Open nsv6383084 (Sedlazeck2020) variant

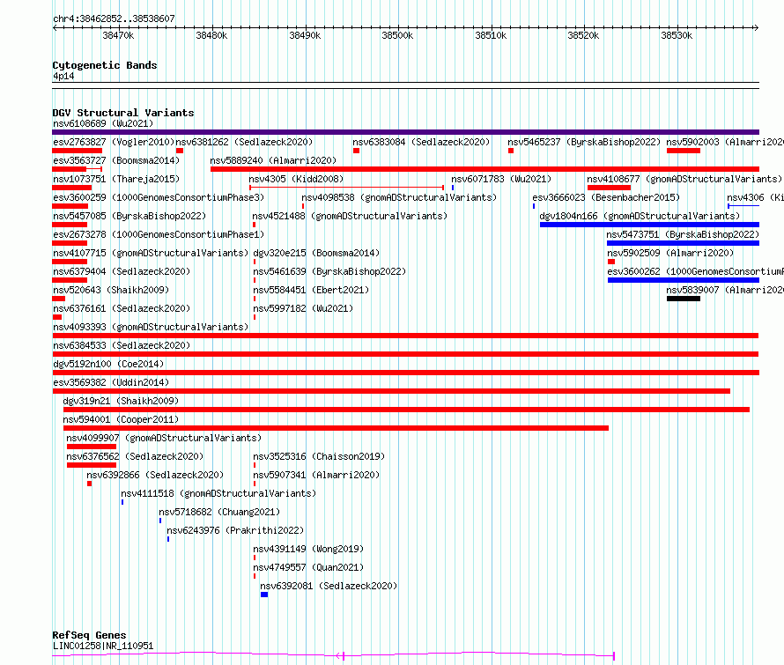421,142
